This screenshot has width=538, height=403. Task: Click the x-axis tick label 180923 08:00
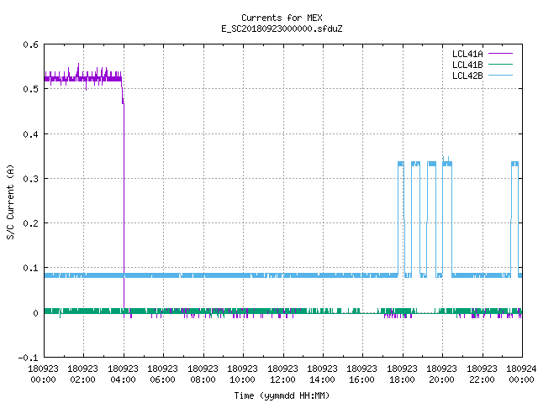tap(203, 374)
